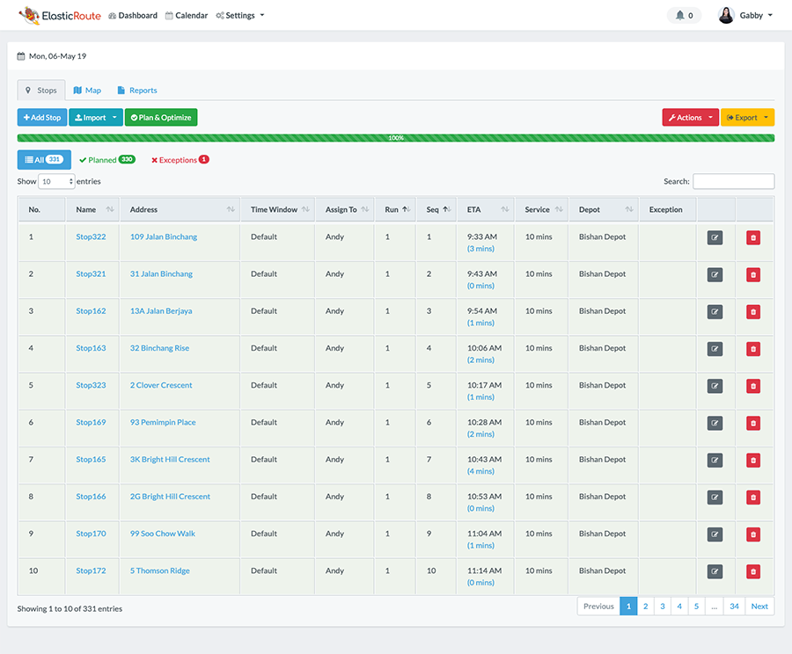Click into the Search input field

click(733, 182)
